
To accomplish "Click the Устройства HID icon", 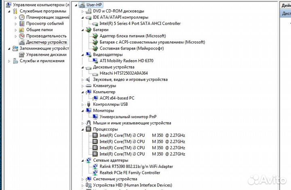I will point(89,185).
